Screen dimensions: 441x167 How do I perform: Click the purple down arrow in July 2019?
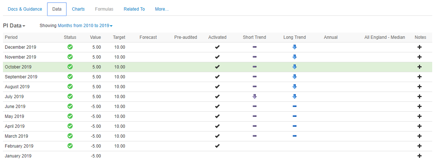255,97
